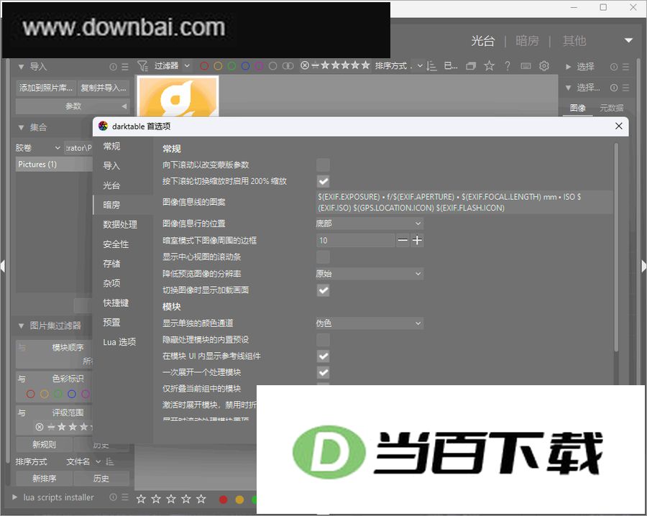The width and height of the screenshot is (647, 516).
Task: Filter by green color label in toolbar
Action: pos(231,66)
